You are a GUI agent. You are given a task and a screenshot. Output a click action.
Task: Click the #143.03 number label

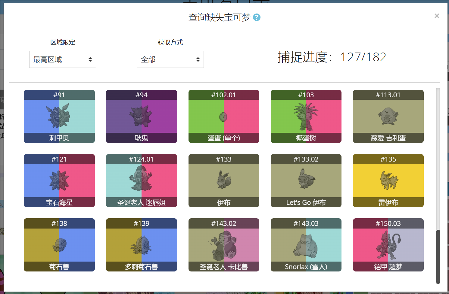[x=306, y=223]
